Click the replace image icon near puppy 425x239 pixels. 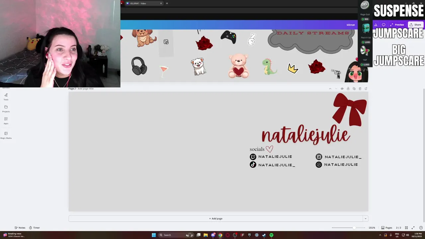point(166,42)
